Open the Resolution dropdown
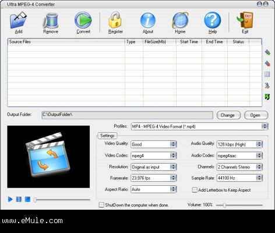 [x=154, y=167]
